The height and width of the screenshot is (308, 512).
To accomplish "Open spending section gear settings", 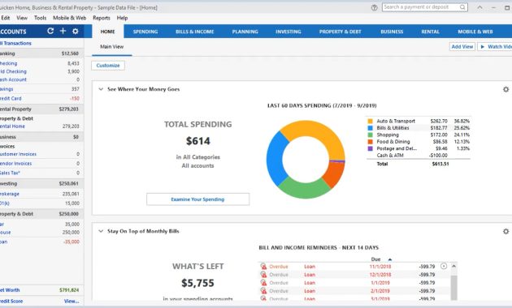I will [x=505, y=89].
